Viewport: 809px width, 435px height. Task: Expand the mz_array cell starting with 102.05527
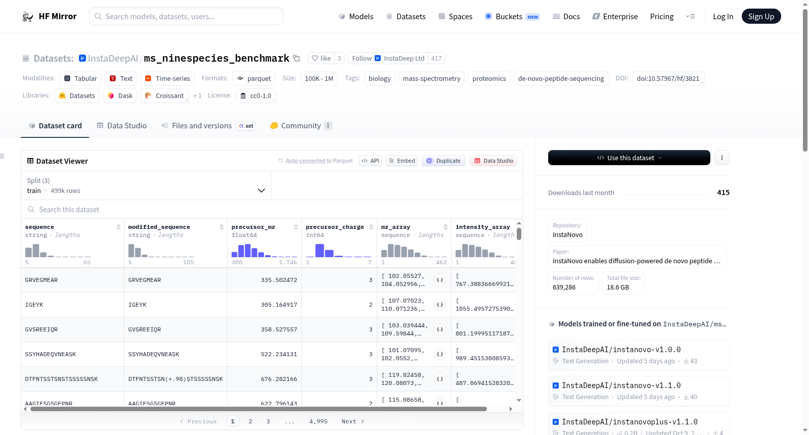coord(440,280)
